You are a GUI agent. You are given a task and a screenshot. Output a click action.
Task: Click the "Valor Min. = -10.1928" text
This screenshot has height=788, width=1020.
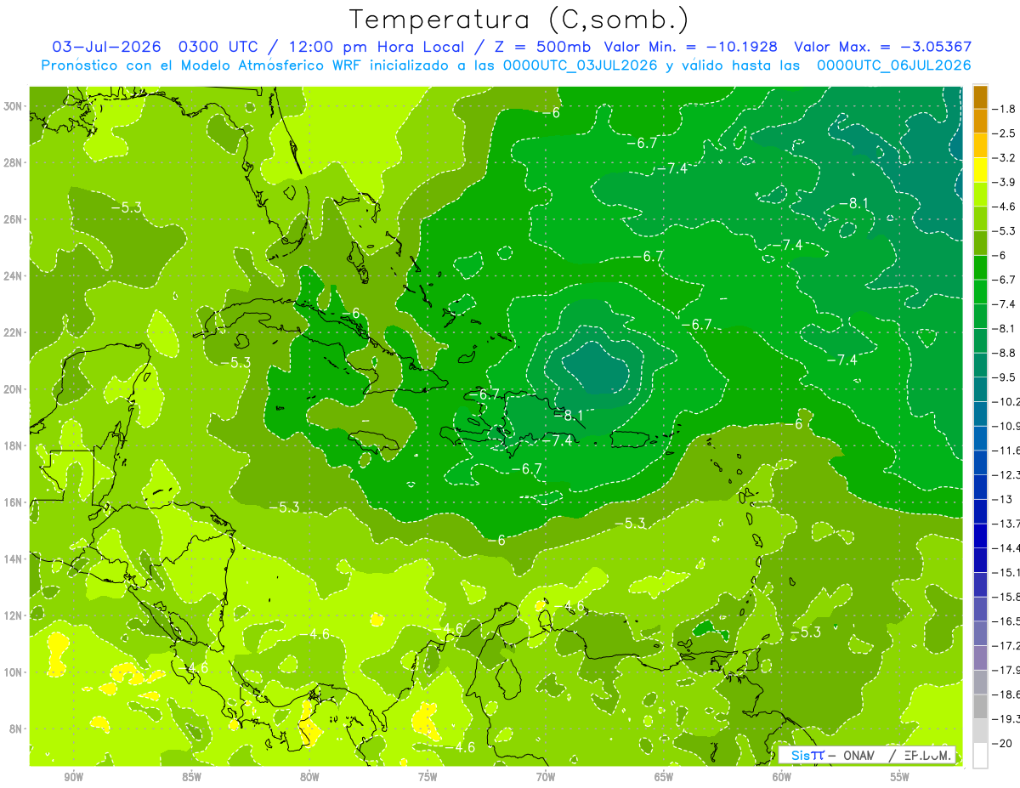(691, 47)
